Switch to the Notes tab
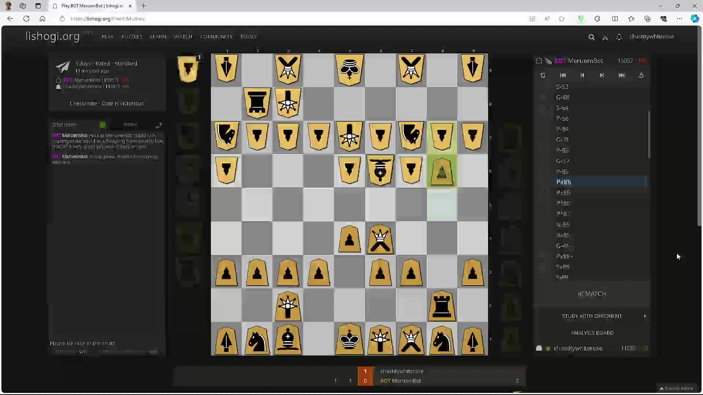This screenshot has height=395, width=703. [x=130, y=125]
